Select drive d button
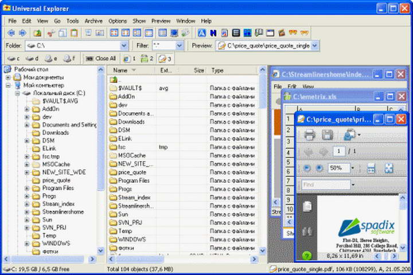 coord(32,58)
